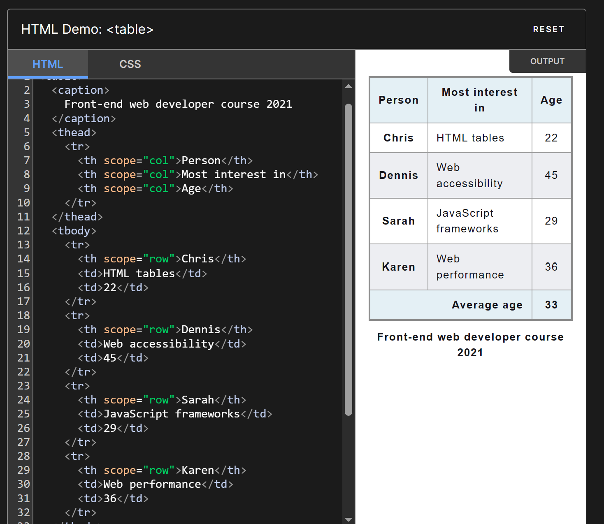This screenshot has width=604, height=524.
Task: Select line number 14 in editor
Action: [23, 259]
